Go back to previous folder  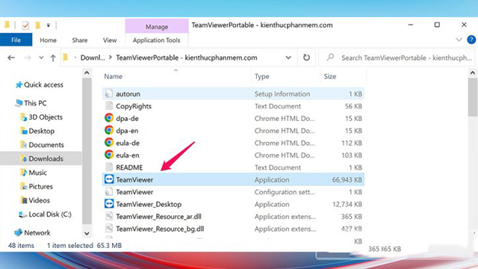coord(11,58)
